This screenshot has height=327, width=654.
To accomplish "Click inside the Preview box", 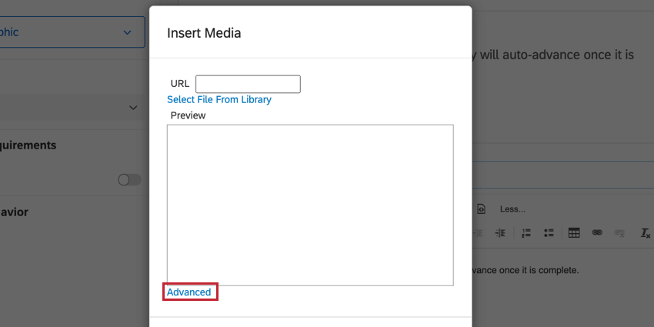I will click(310, 205).
